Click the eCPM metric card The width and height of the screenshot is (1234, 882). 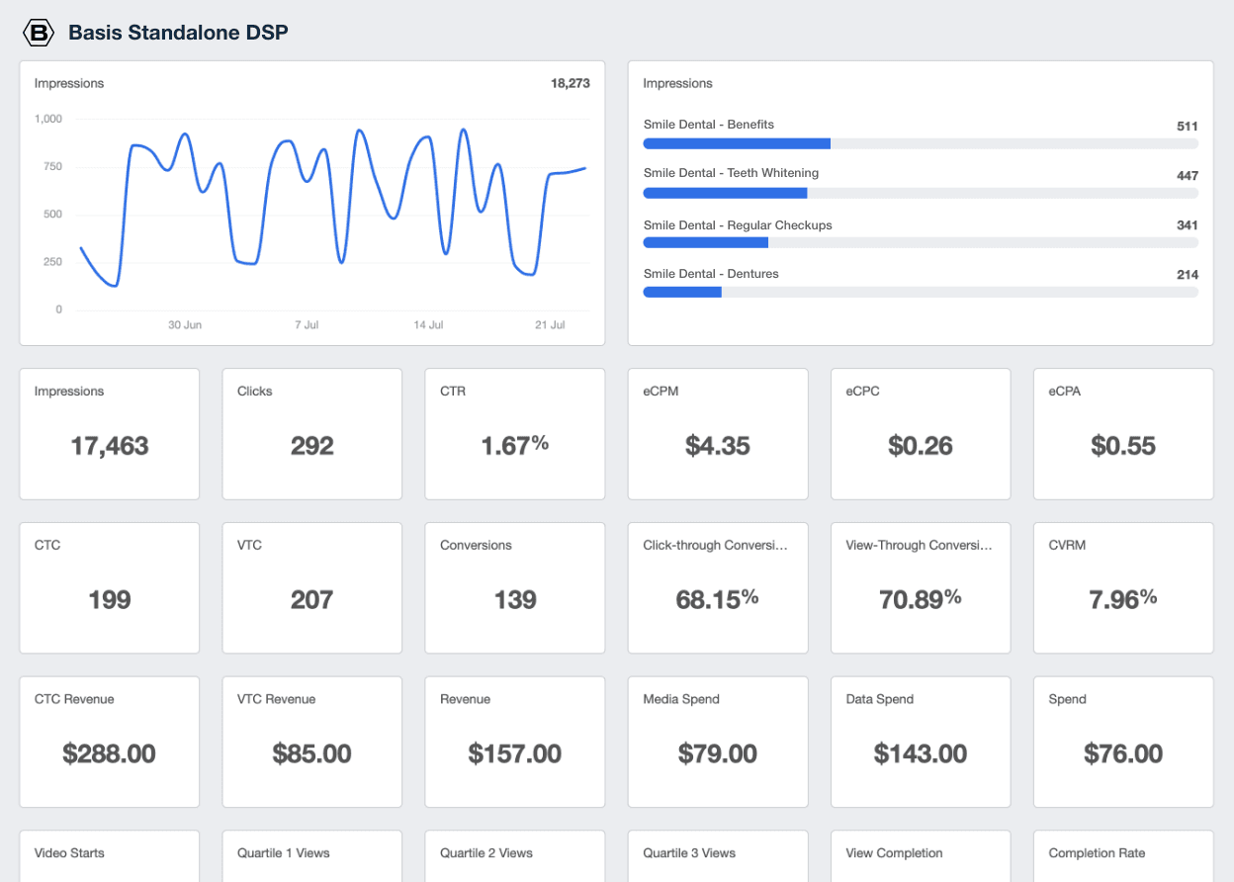(717, 433)
